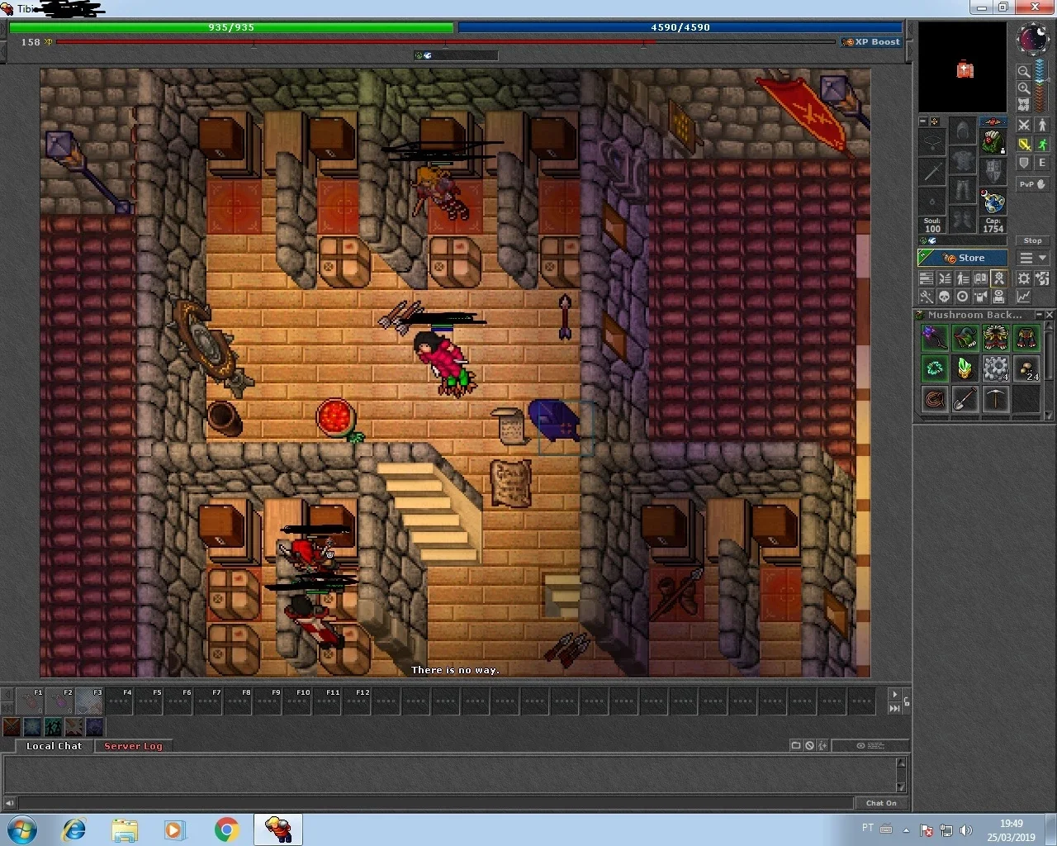Switch to the Local Chat tab
The image size is (1057, 846).
click(x=54, y=746)
